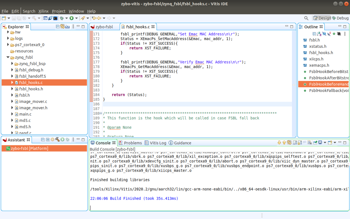Open the Run button dropdown arrow
Viewport: 350px width, 219px height.
pyautogui.click(x=76, y=18)
